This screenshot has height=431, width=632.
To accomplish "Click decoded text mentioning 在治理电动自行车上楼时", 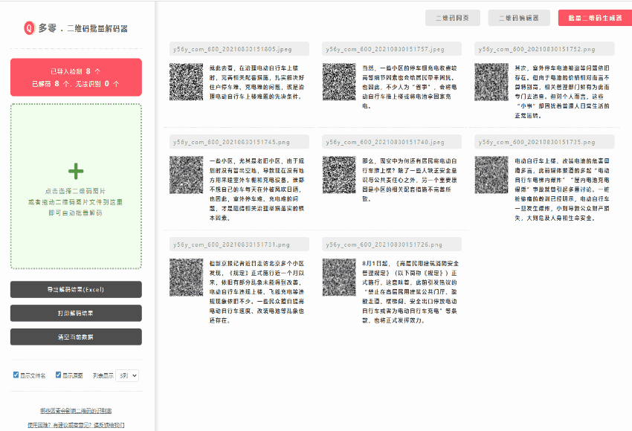I will [x=257, y=82].
